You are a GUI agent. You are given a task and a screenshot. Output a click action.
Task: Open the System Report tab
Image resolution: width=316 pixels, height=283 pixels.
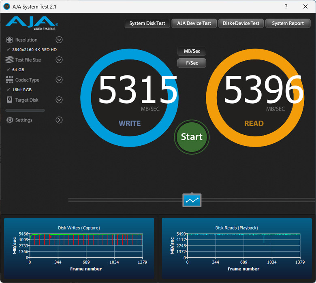pyautogui.click(x=288, y=23)
